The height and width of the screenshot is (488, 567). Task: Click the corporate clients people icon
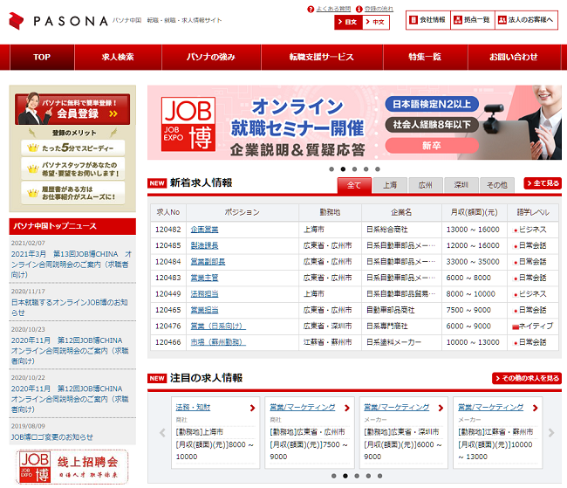tap(502, 19)
